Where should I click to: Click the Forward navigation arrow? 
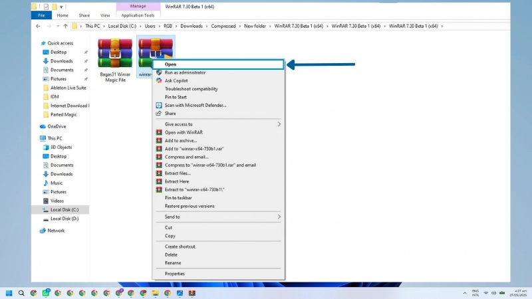point(49,26)
